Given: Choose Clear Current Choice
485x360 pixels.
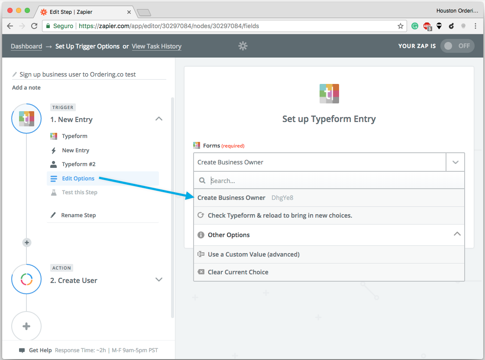Looking at the screenshot, I should click(x=329, y=272).
